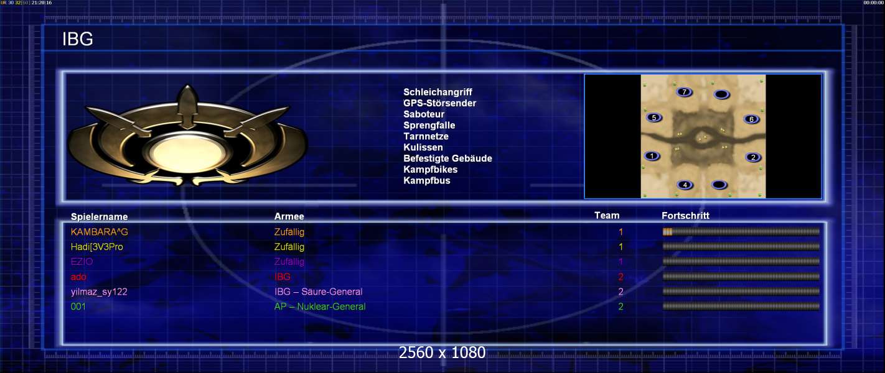Click the 00:00:00 timer at the top right
Screen dimensions: 885x373
(x=874, y=2)
